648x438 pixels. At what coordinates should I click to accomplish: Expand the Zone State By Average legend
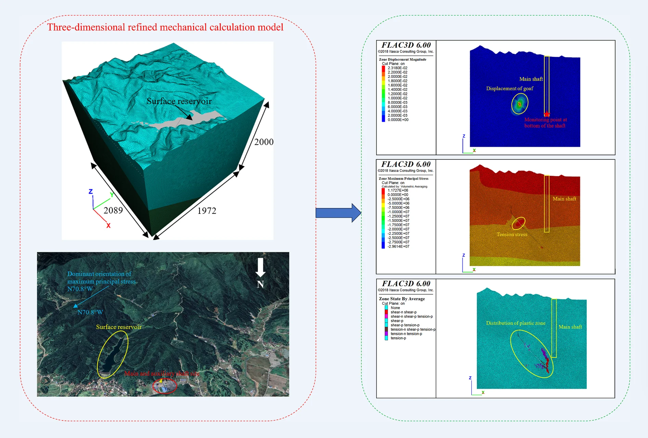[401, 299]
